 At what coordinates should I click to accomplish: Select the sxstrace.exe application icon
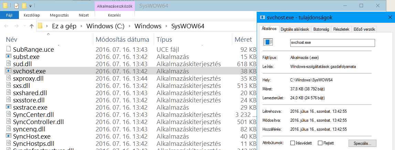click(9, 107)
